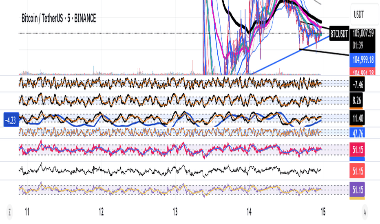Click date label 14 on time axis
The image size is (380, 224).
249,212
